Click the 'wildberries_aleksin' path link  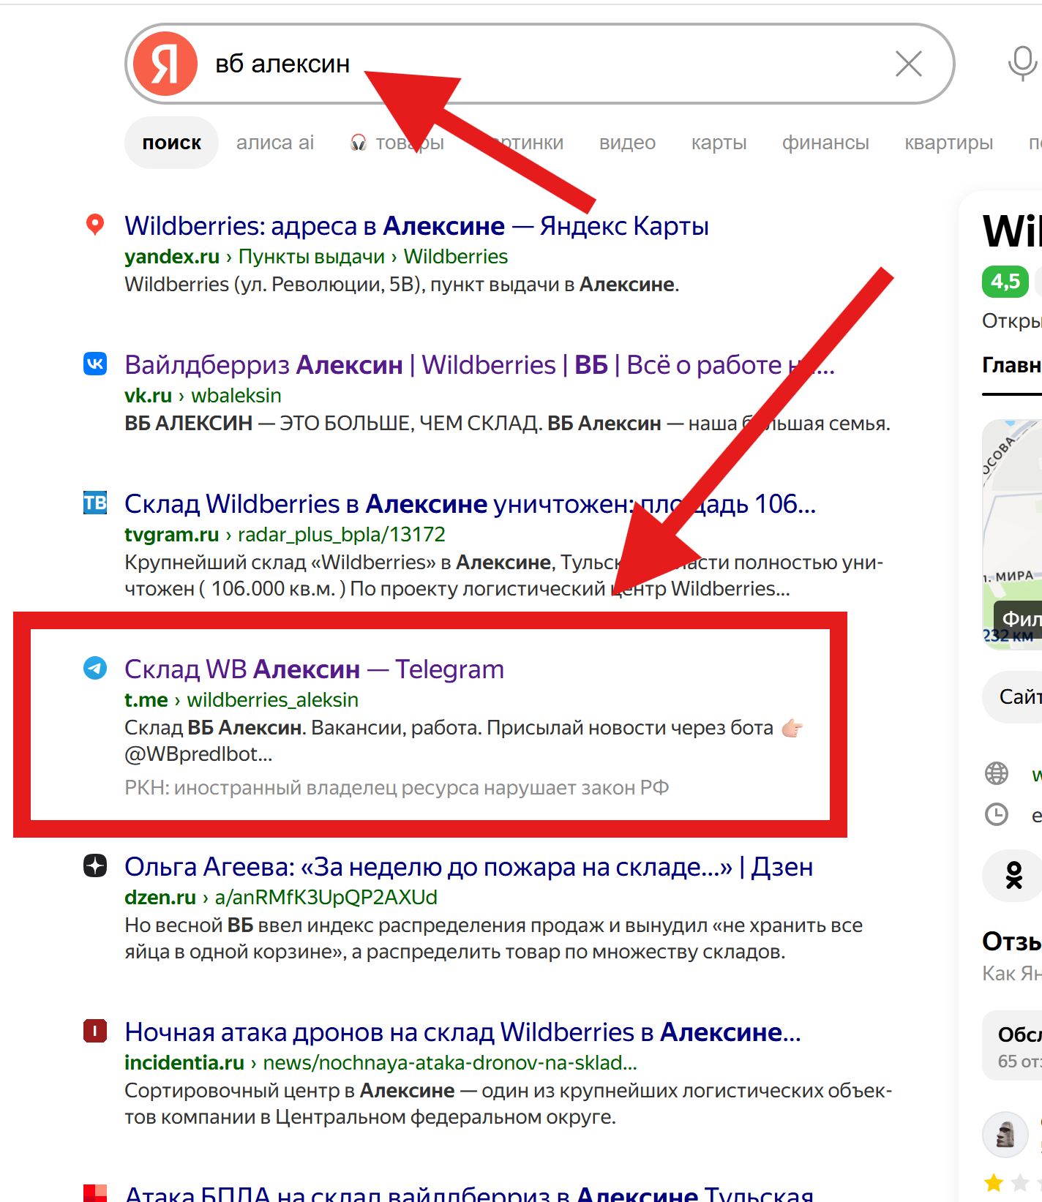[x=273, y=700]
